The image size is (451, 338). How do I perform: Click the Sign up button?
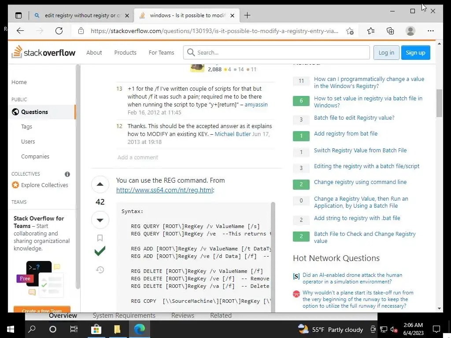point(416,53)
